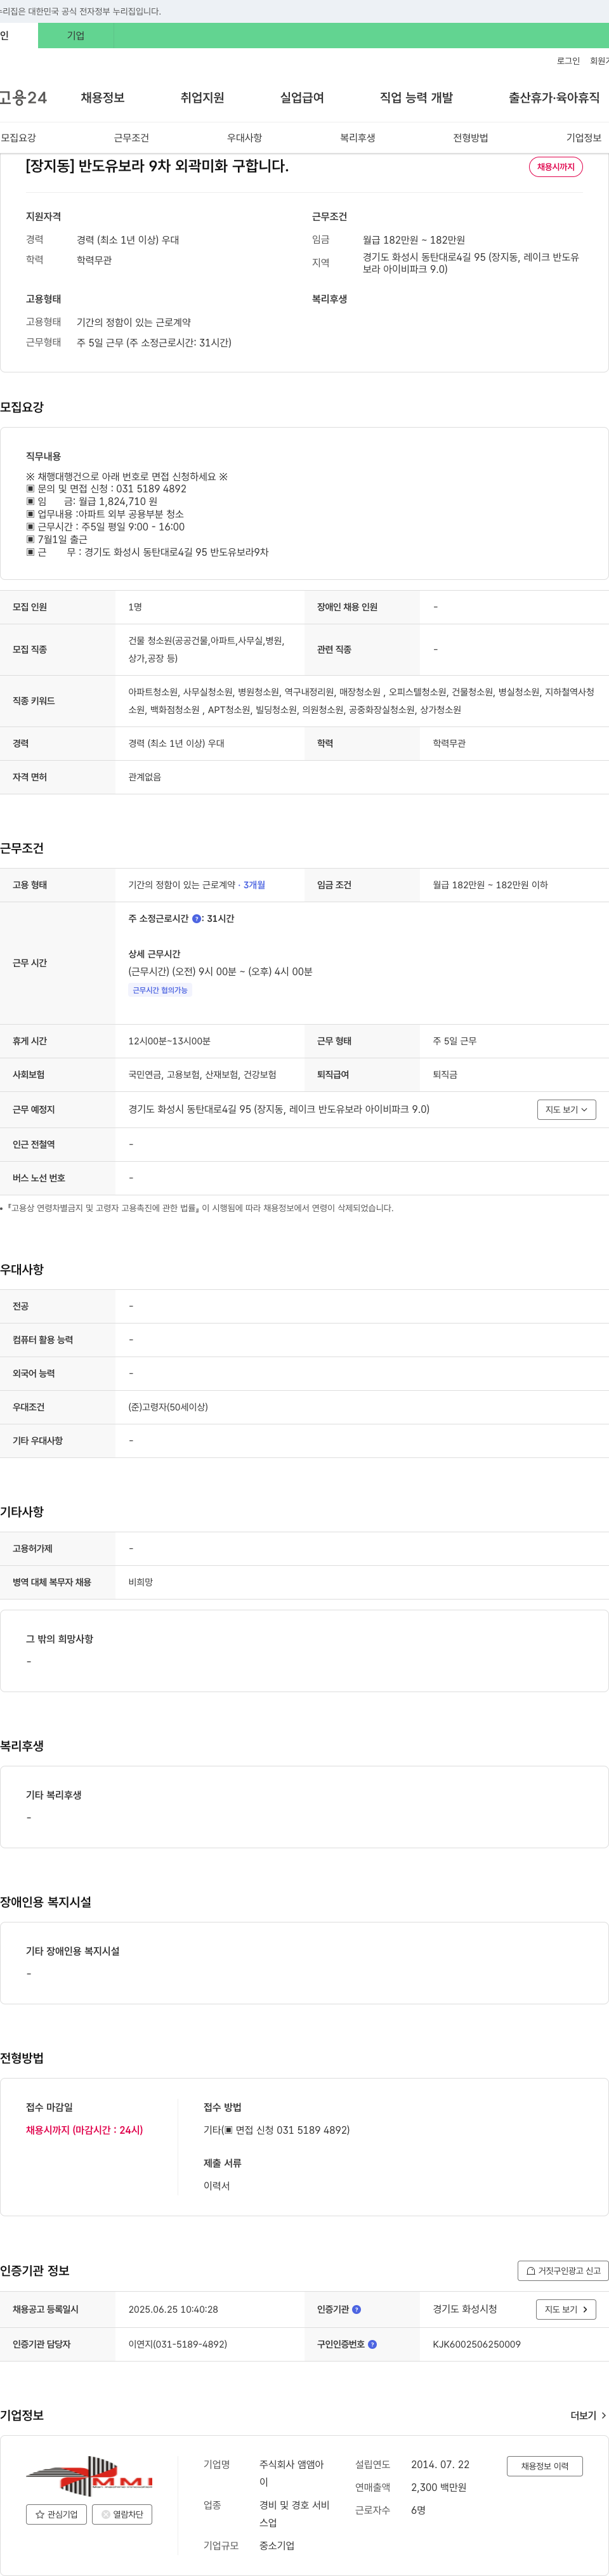The width and height of the screenshot is (609, 2576).
Task: Click certification number KJK6002506250009
Action: 476,2344
